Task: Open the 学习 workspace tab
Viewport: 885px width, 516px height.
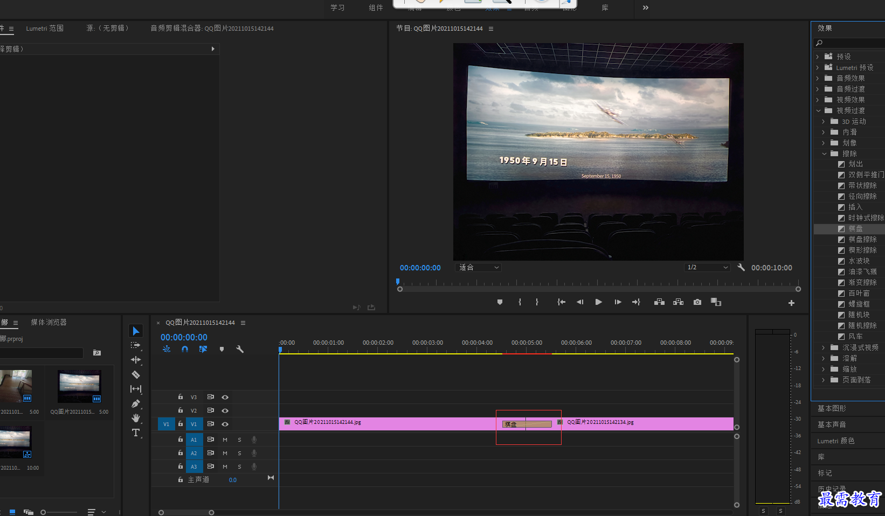Action: coord(337,8)
